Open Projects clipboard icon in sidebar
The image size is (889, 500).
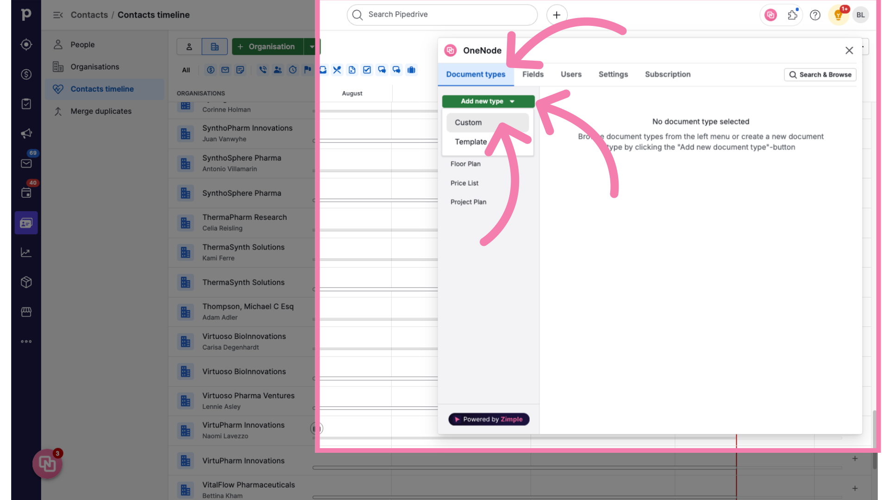tap(26, 104)
